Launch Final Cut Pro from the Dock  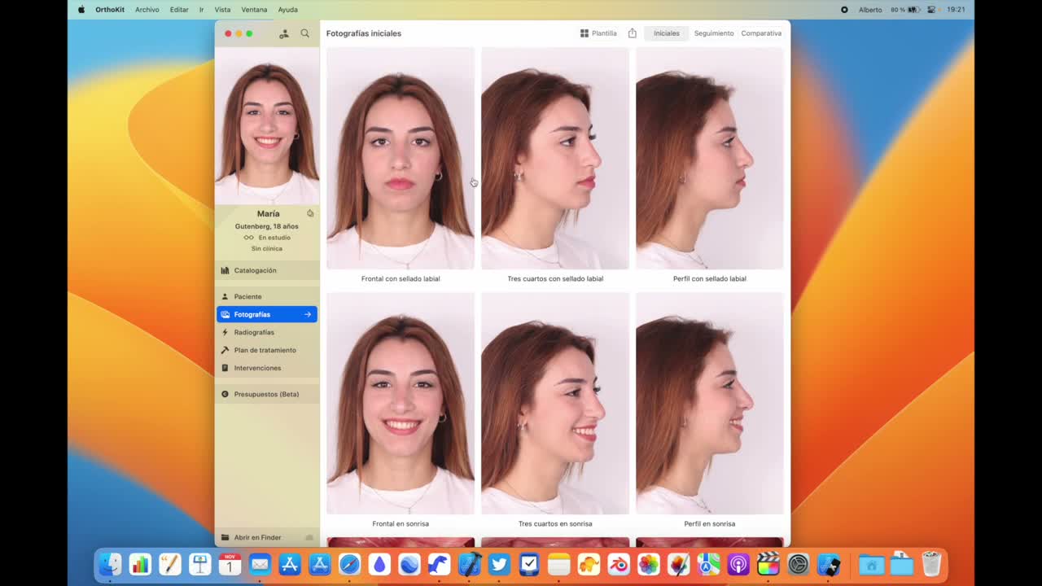coord(768,564)
